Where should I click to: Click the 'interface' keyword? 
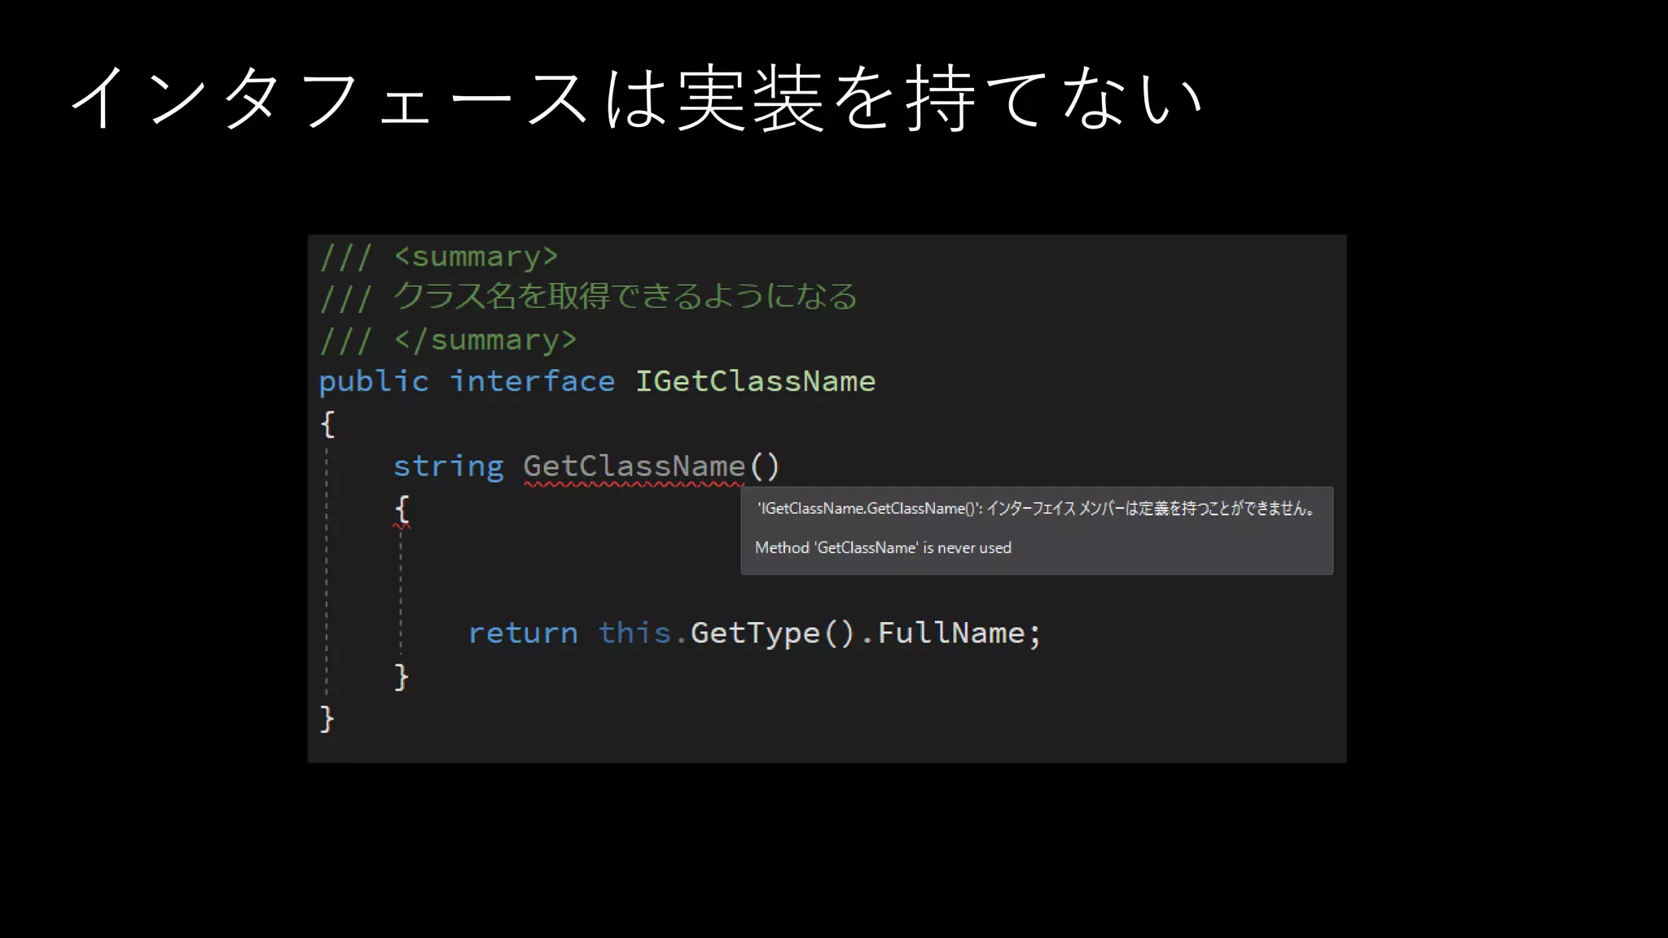(533, 381)
